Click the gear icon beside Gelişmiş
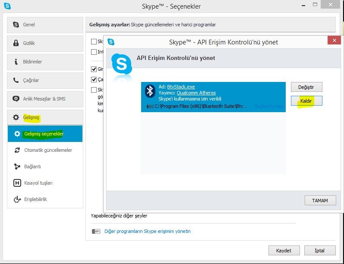 coord(16,117)
